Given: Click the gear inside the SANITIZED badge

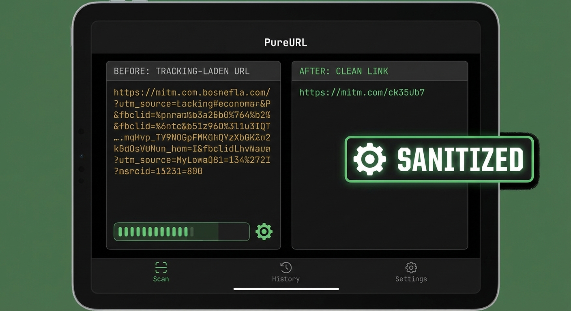Looking at the screenshot, I should [x=369, y=159].
